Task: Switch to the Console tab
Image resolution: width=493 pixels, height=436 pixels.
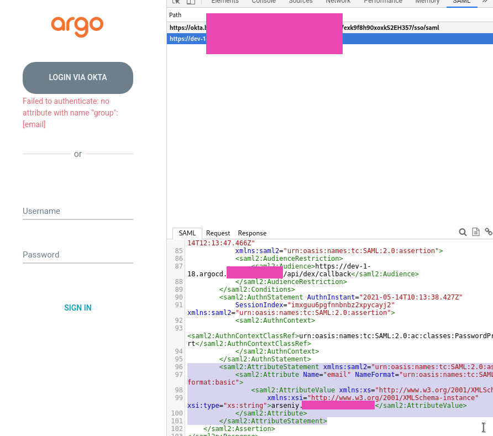Action: (264, 2)
